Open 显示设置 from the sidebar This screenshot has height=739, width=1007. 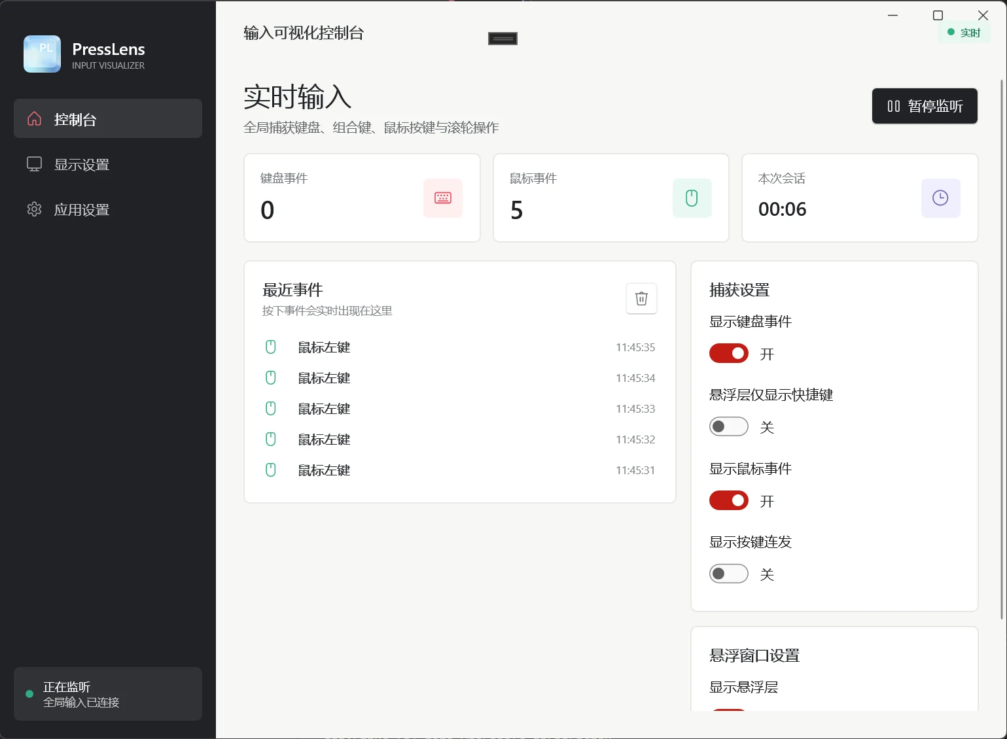tap(108, 164)
